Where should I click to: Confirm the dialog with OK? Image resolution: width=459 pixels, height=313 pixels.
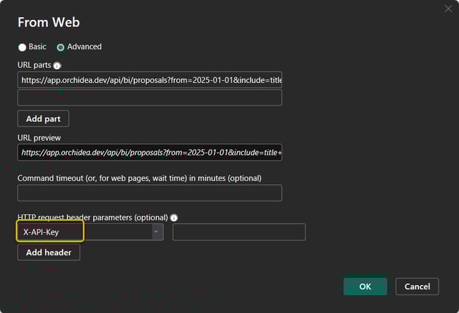(x=364, y=286)
